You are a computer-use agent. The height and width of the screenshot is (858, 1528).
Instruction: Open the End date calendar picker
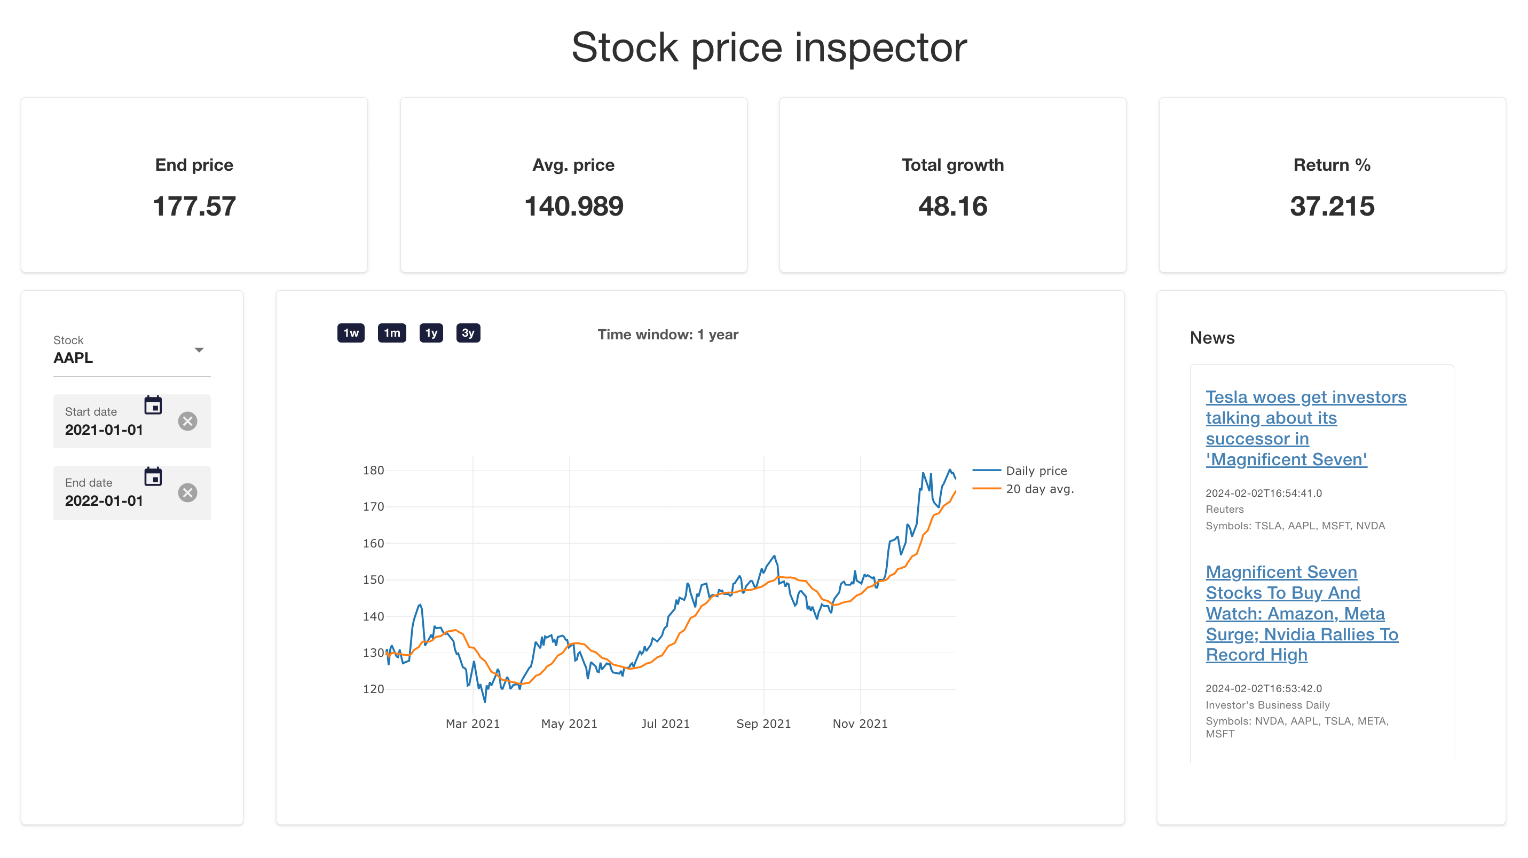tap(153, 476)
